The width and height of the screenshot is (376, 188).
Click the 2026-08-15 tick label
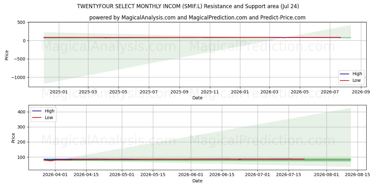point(358,175)
